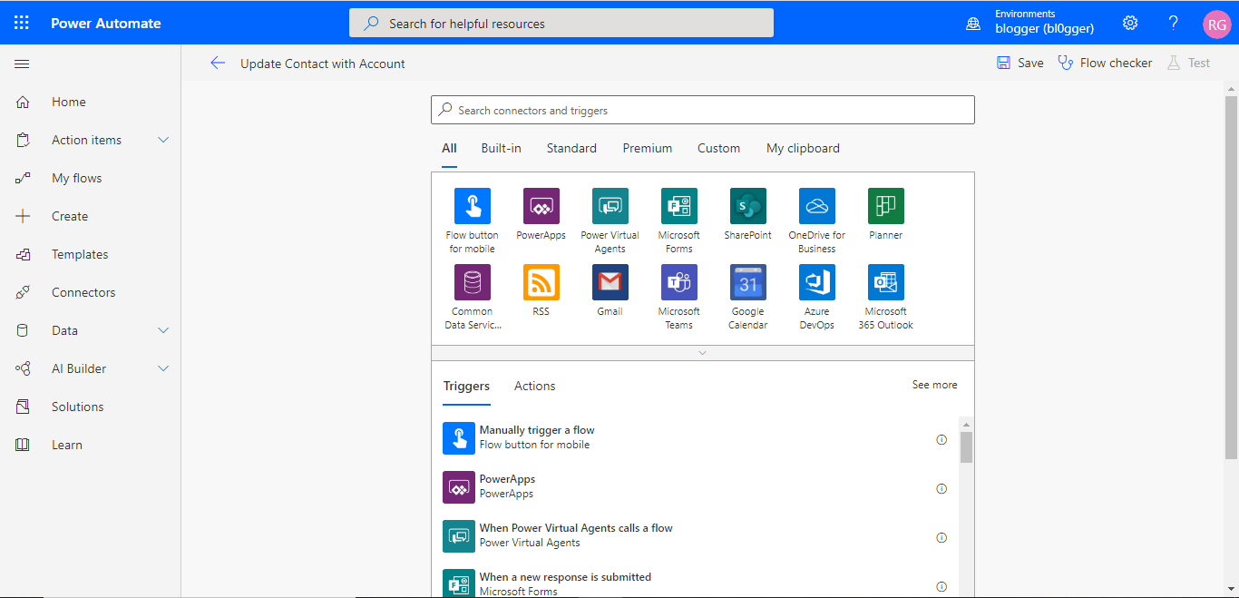Select the PowerApps connector icon

(541, 205)
